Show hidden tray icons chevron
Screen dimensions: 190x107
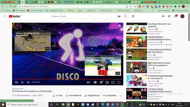[x=148, y=104]
